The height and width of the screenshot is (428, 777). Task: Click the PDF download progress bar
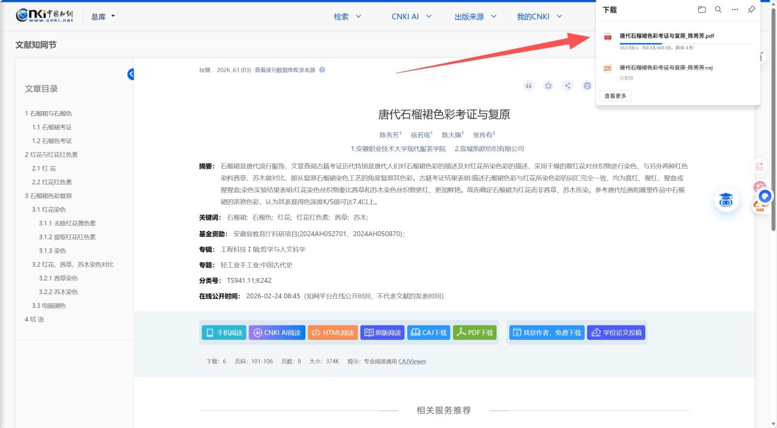point(686,43)
